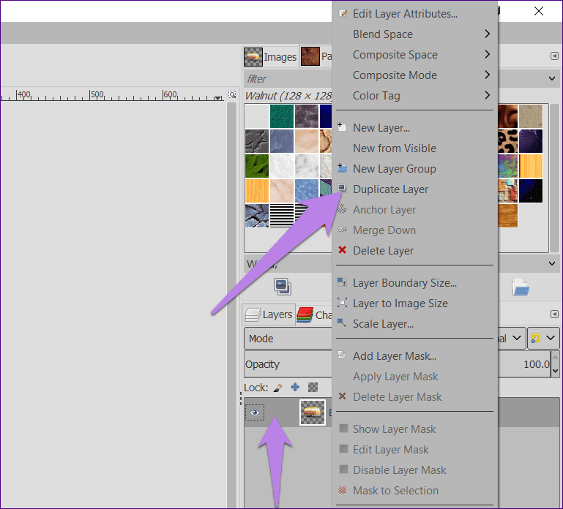
Task: Toggle the layer visibility eye icon
Action: 255,412
